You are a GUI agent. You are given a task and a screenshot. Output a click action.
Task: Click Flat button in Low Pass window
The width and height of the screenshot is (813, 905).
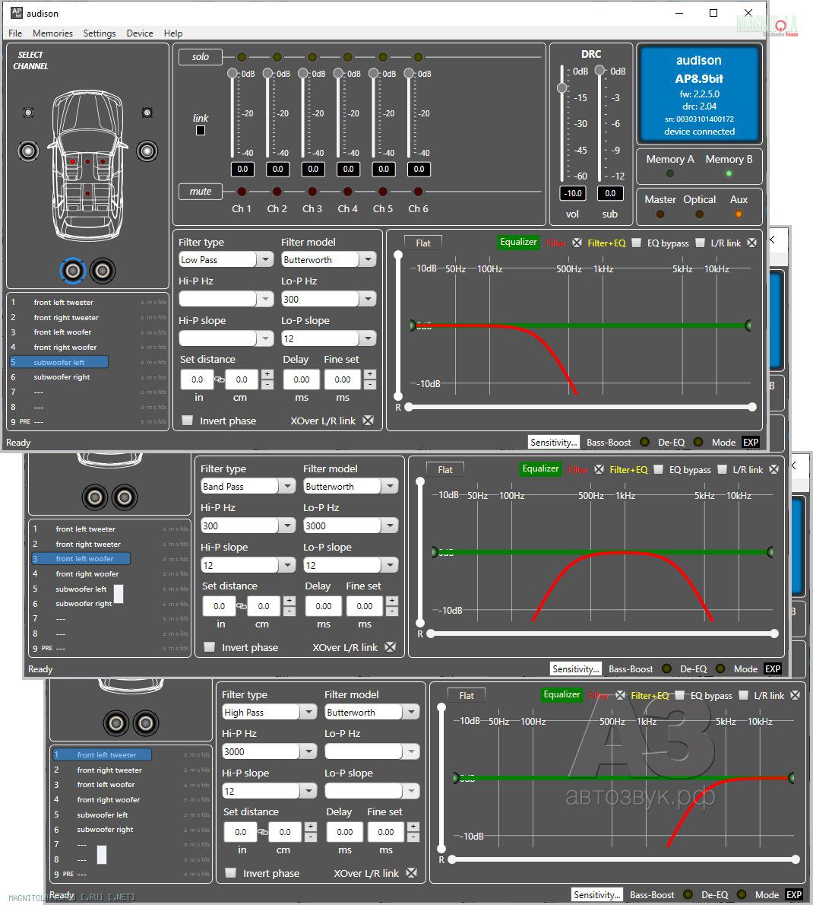point(423,243)
